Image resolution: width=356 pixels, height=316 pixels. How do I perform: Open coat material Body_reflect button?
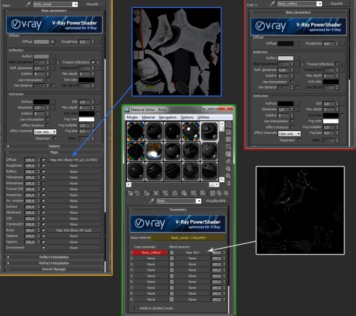(x=151, y=252)
